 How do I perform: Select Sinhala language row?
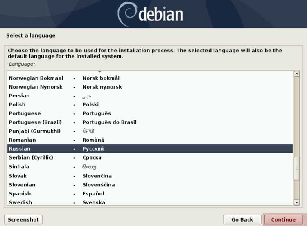coord(150,167)
